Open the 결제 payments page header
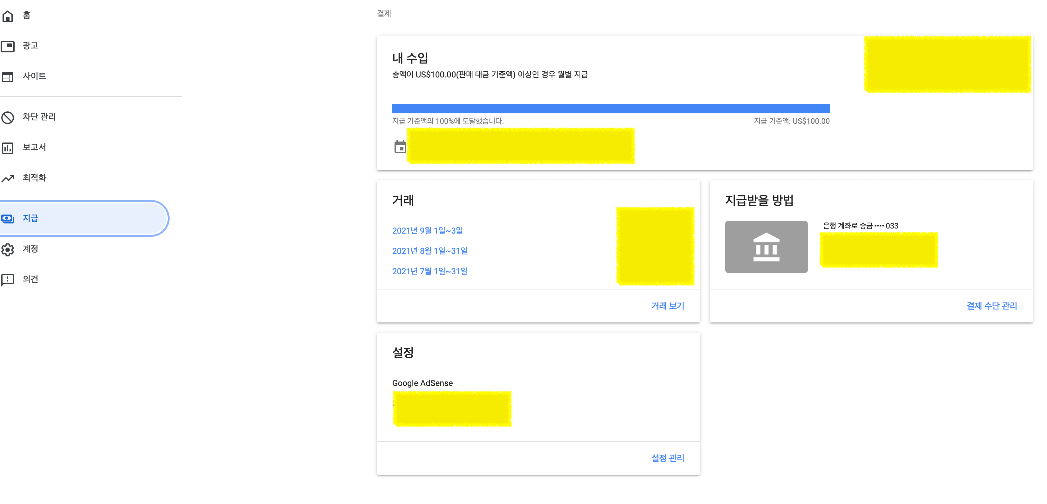1047x504 pixels. pos(383,13)
